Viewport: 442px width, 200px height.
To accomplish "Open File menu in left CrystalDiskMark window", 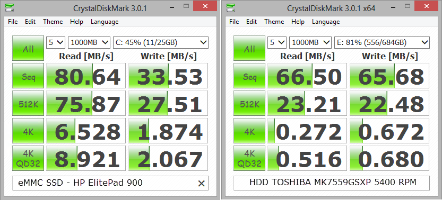I will (x=13, y=22).
